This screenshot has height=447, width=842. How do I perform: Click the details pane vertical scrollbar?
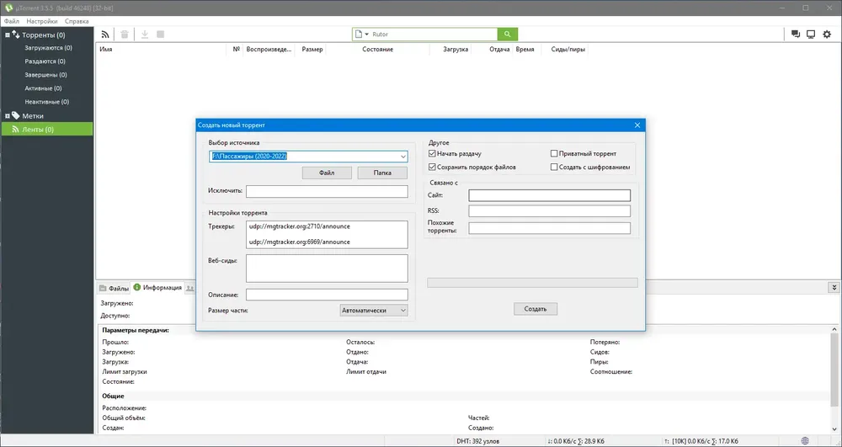coord(834,370)
